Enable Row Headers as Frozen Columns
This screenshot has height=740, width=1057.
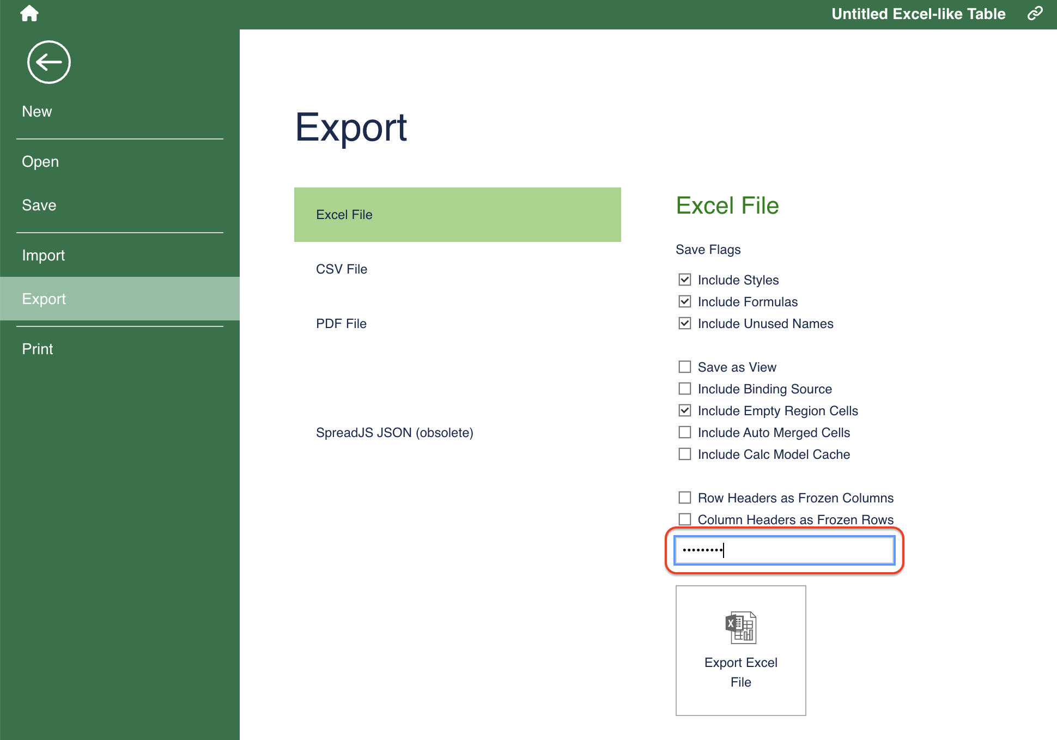tap(684, 498)
